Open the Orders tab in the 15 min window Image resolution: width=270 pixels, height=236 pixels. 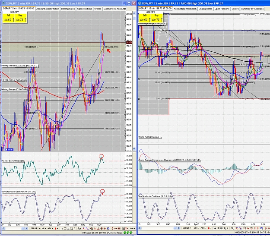pos(235,9)
